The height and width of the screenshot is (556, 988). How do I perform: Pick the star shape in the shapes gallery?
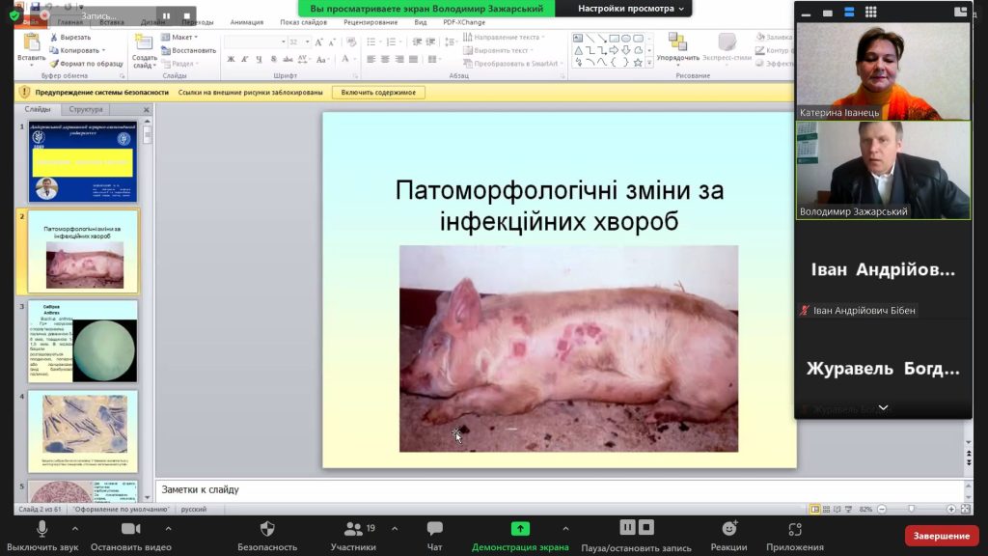point(638,63)
